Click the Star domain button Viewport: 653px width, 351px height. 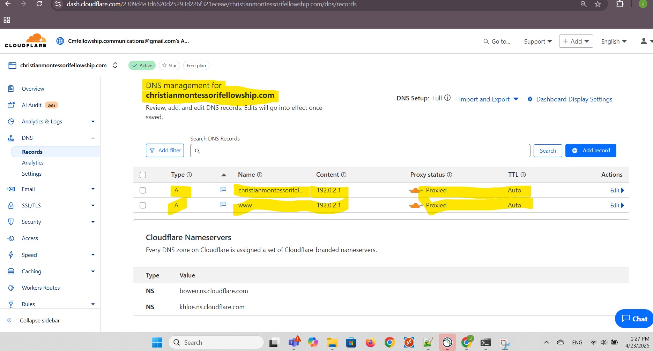pyautogui.click(x=169, y=66)
